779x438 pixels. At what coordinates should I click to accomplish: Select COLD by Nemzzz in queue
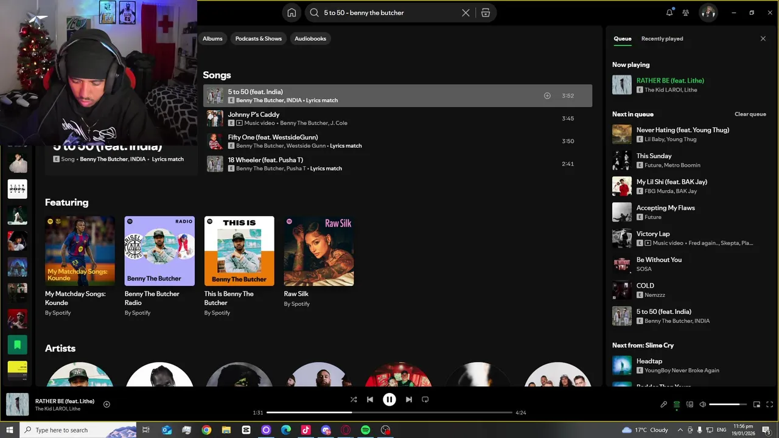point(689,290)
